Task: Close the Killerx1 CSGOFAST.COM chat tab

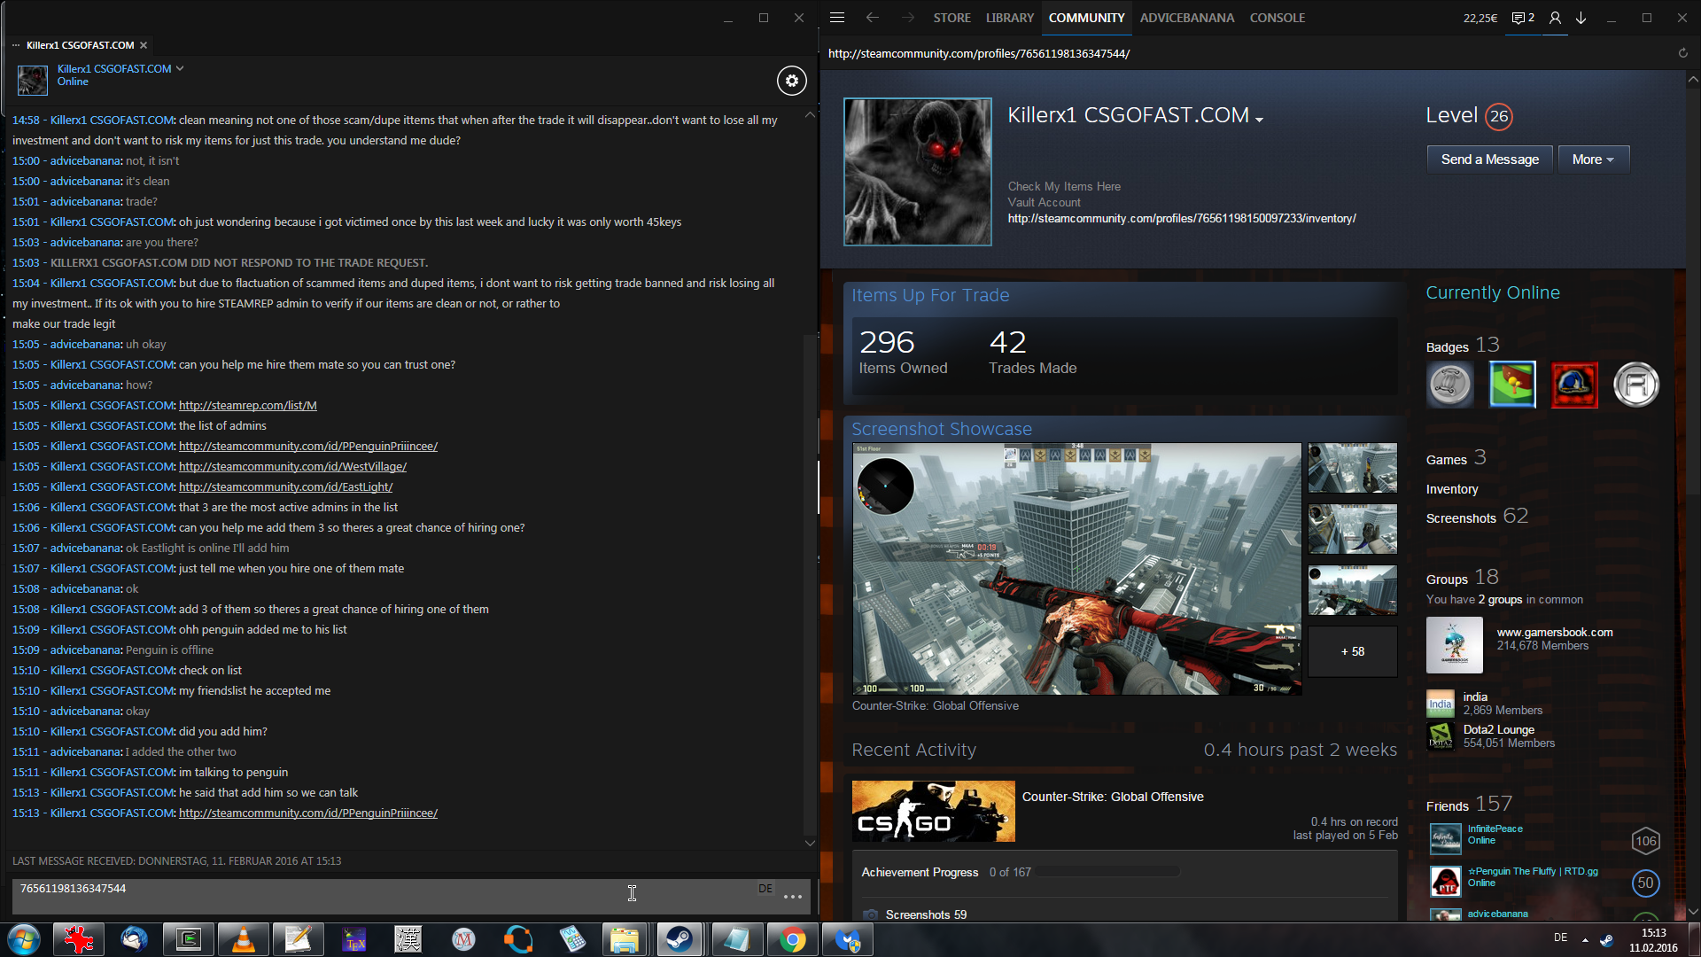Action: coord(144,45)
